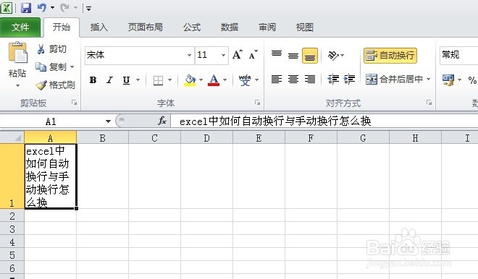Toggle Bold formatting
This screenshot has height=279, width=478.
click(x=93, y=80)
